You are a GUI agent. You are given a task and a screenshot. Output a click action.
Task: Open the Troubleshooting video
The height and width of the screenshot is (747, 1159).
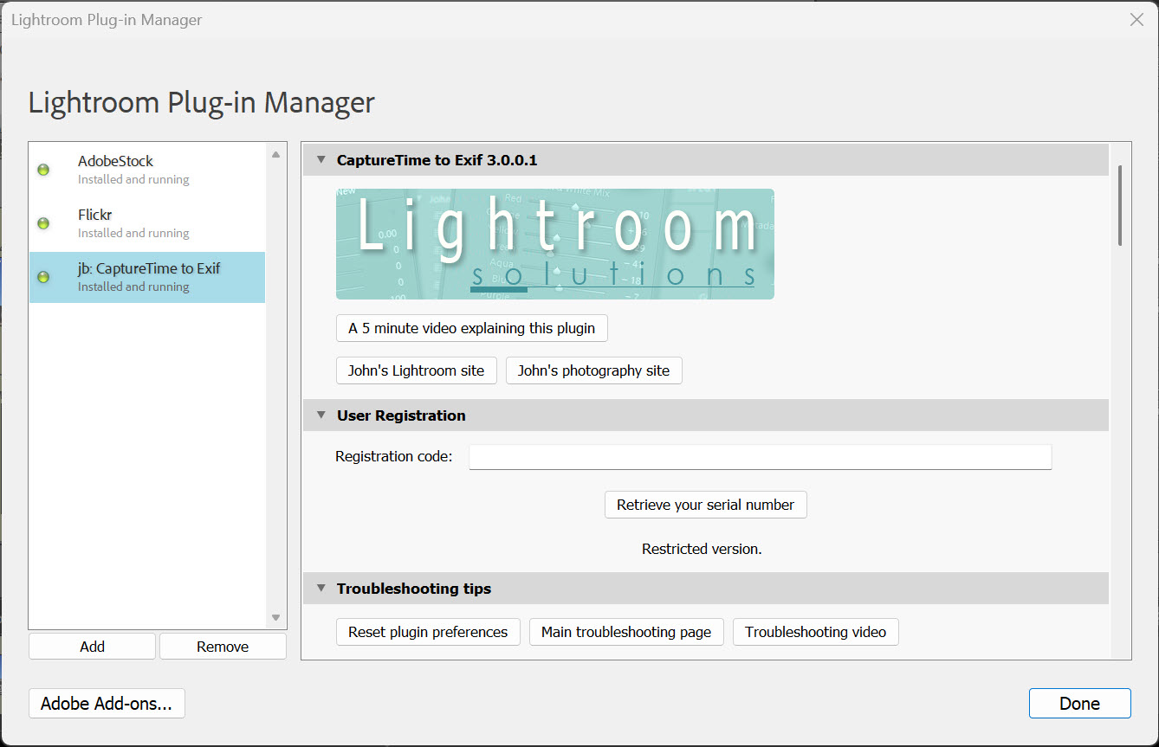pyautogui.click(x=816, y=632)
